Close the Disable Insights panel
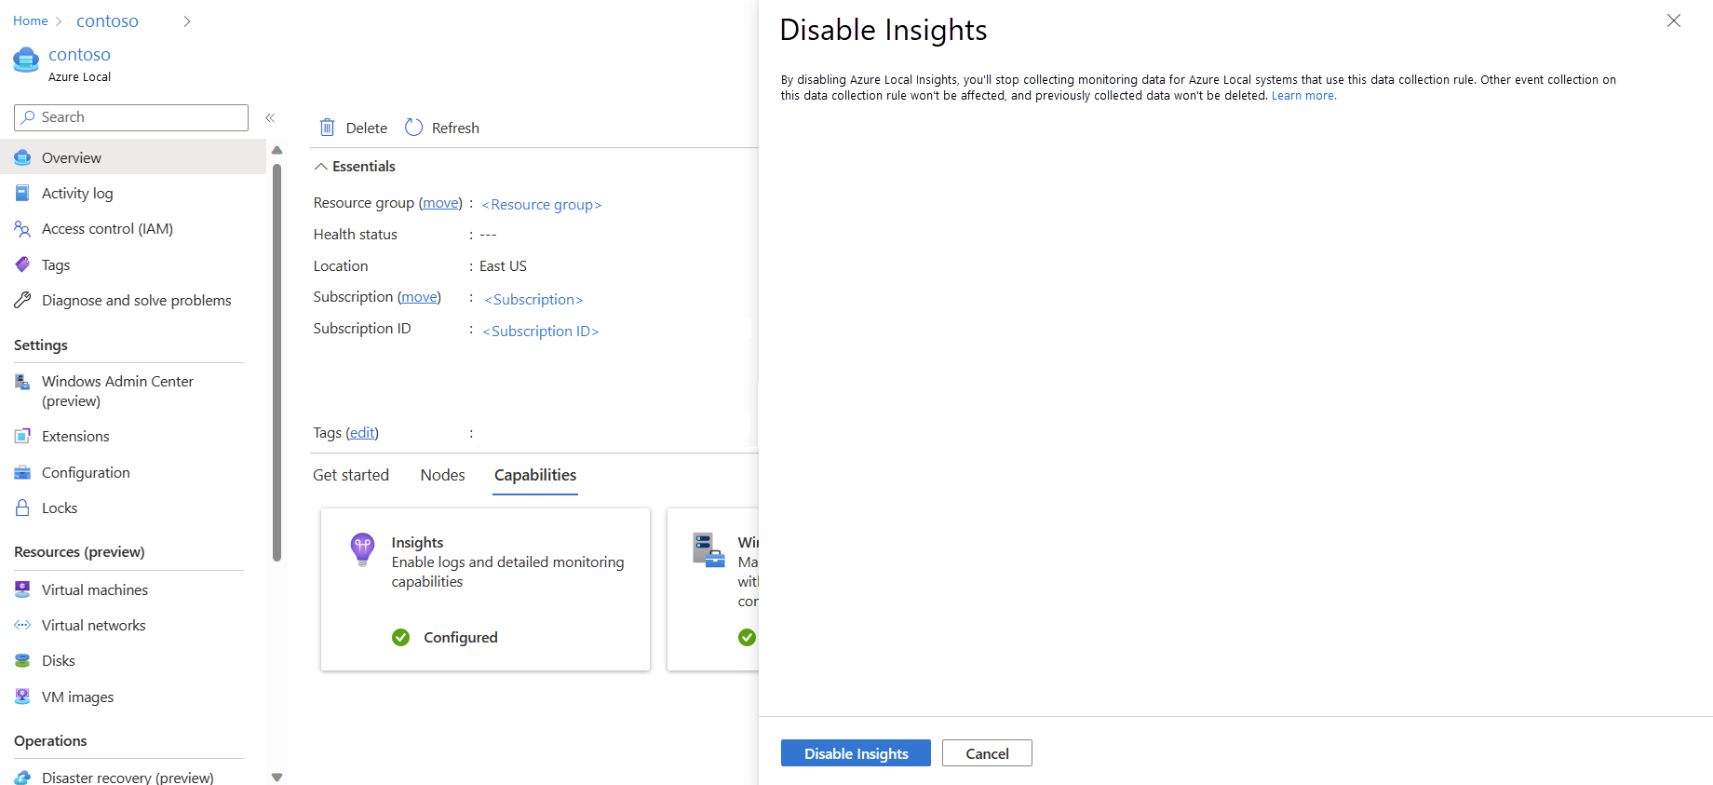 point(1674,20)
